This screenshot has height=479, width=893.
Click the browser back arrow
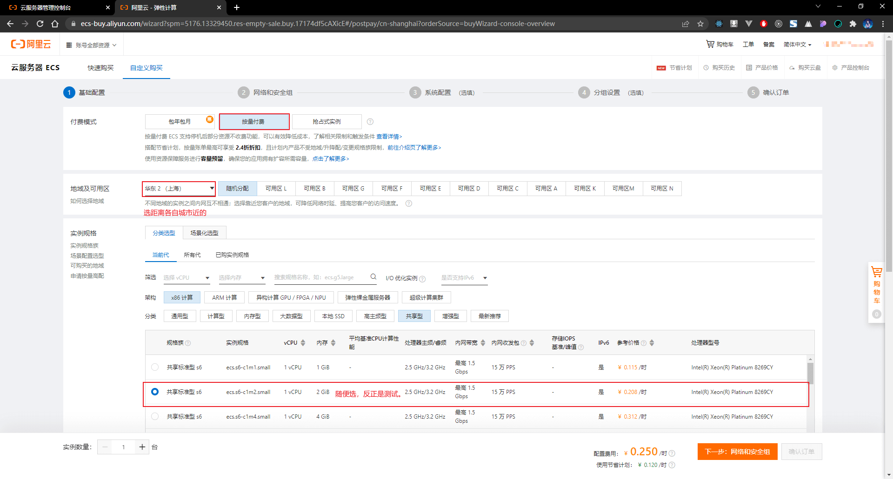pyautogui.click(x=10, y=24)
